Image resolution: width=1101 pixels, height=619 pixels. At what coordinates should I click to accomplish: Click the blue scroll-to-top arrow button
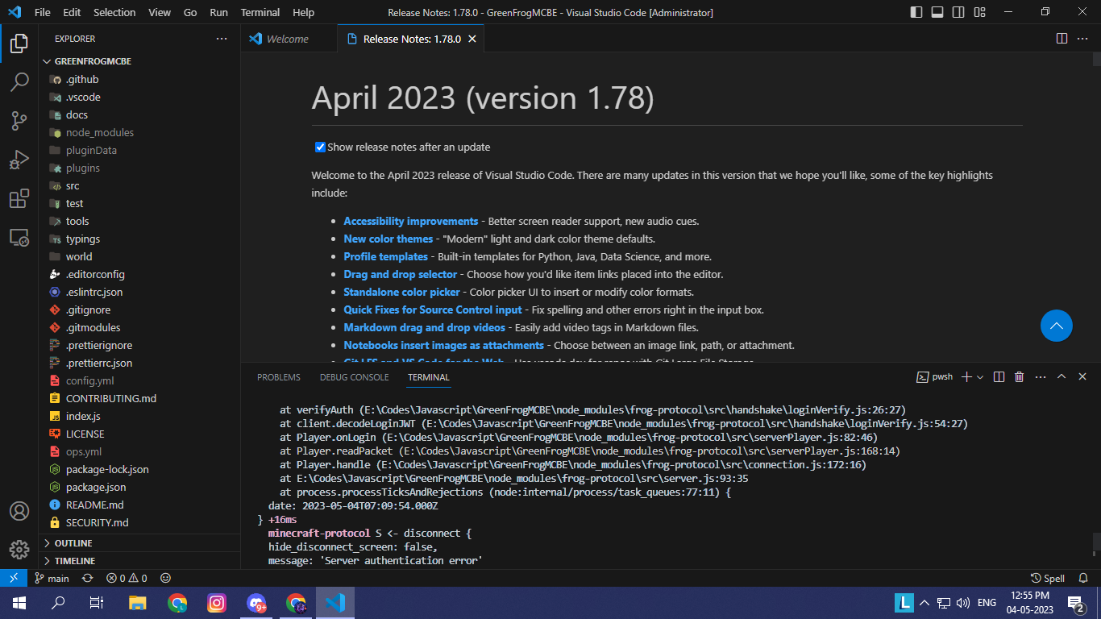[x=1057, y=326]
